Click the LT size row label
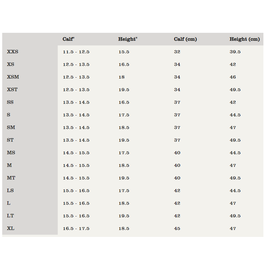Viewport: 265px width, 265px height. (10, 216)
